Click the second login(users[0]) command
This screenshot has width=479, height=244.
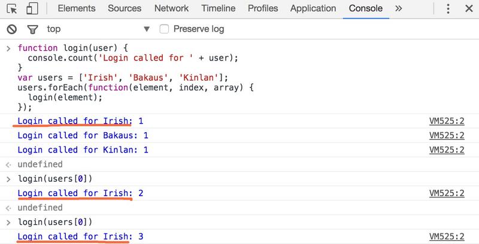click(x=55, y=222)
